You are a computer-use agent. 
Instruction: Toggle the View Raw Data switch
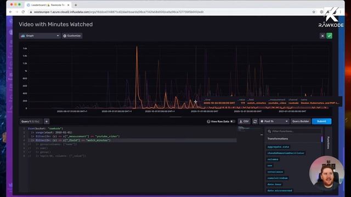click(x=233, y=121)
